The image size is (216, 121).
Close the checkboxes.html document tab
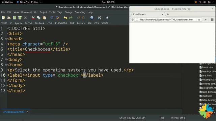coord(27,112)
